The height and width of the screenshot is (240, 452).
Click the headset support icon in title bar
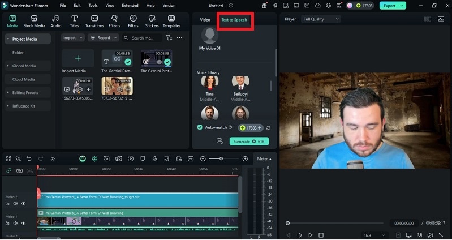328,6
